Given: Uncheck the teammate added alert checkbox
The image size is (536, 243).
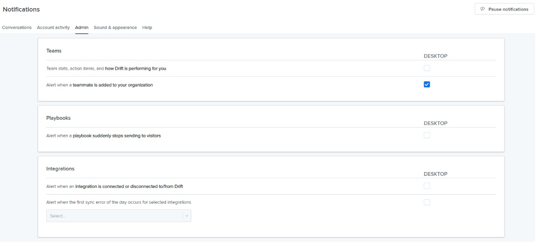Looking at the screenshot, I should click(427, 84).
